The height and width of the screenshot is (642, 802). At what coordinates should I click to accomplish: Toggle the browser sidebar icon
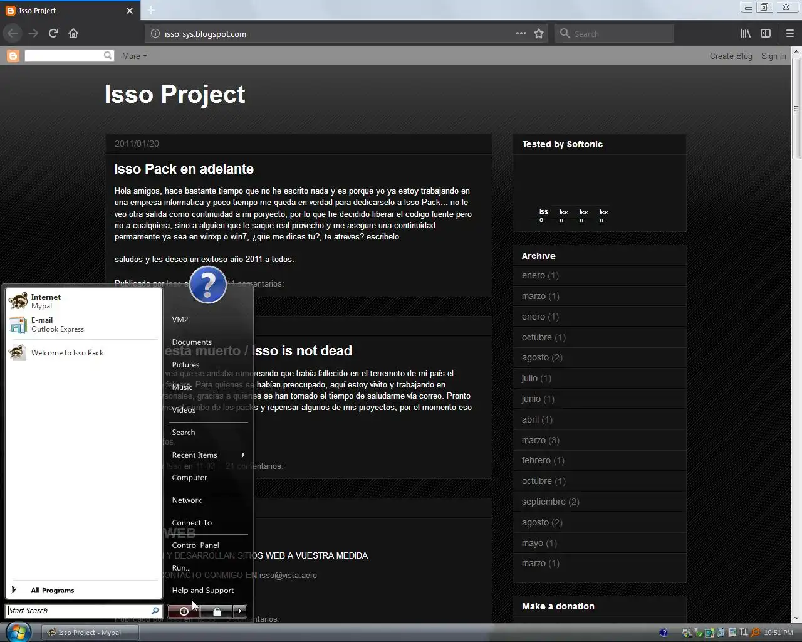766,33
